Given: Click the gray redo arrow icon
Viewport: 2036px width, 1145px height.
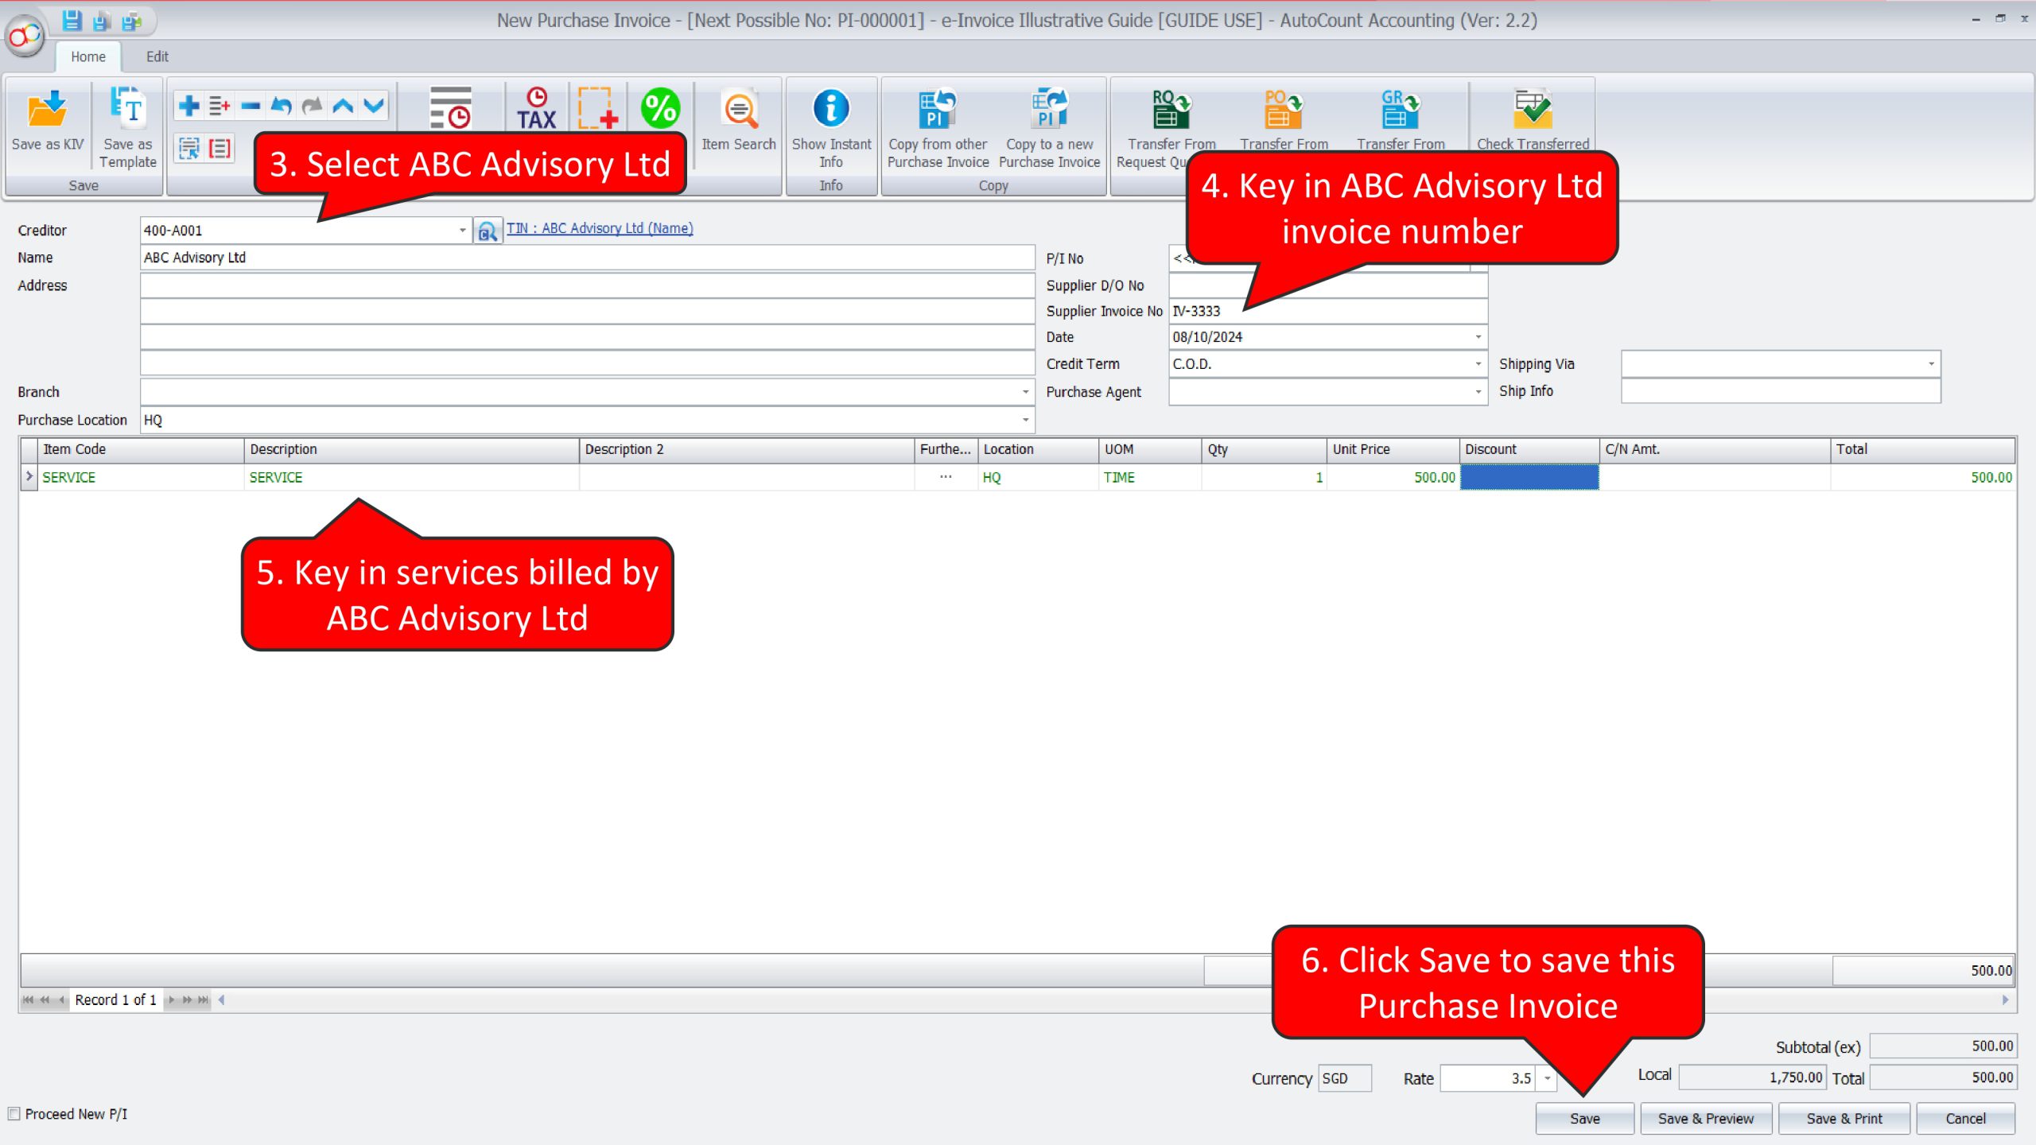Looking at the screenshot, I should [x=312, y=105].
